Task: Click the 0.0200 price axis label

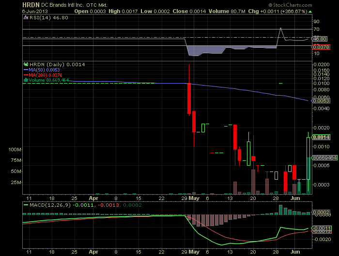Action: click(x=321, y=65)
